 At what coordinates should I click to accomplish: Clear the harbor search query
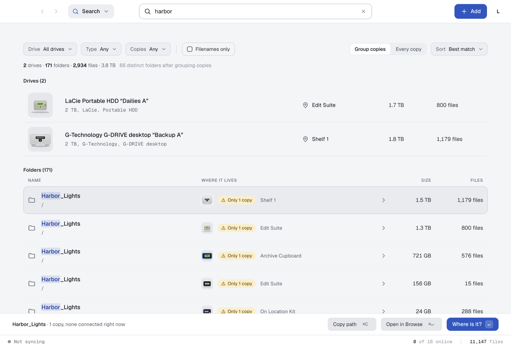pyautogui.click(x=363, y=11)
